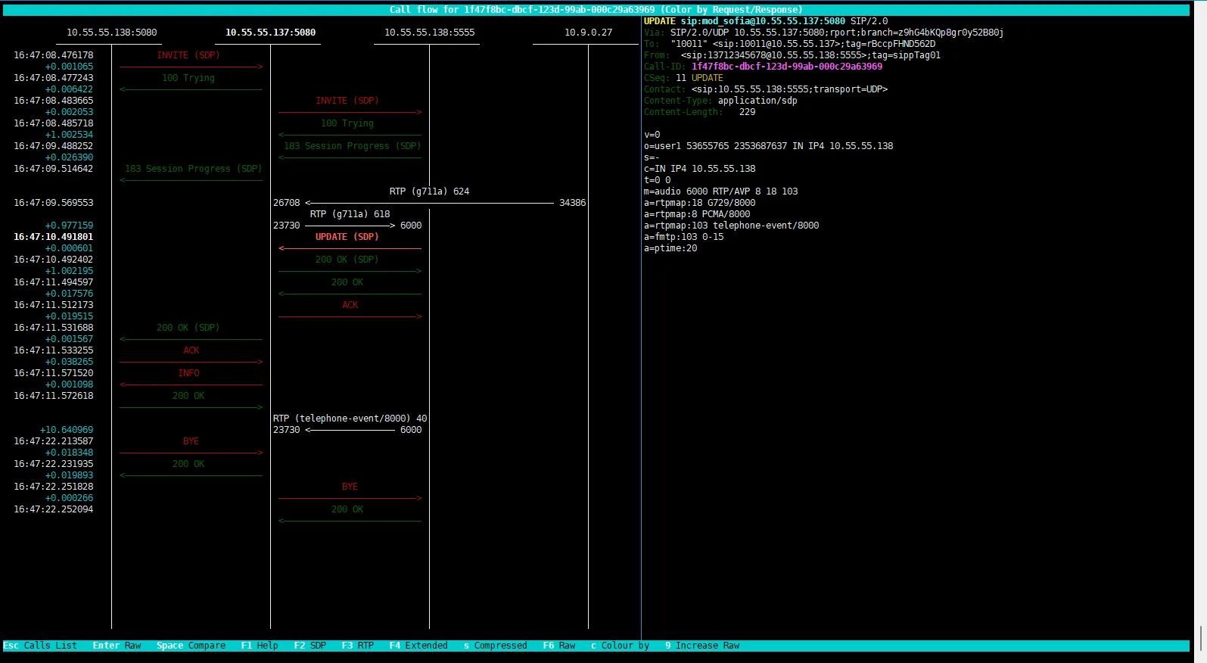Toggle s Compressed view option
Image resolution: width=1207 pixels, height=663 pixels.
[x=495, y=646]
